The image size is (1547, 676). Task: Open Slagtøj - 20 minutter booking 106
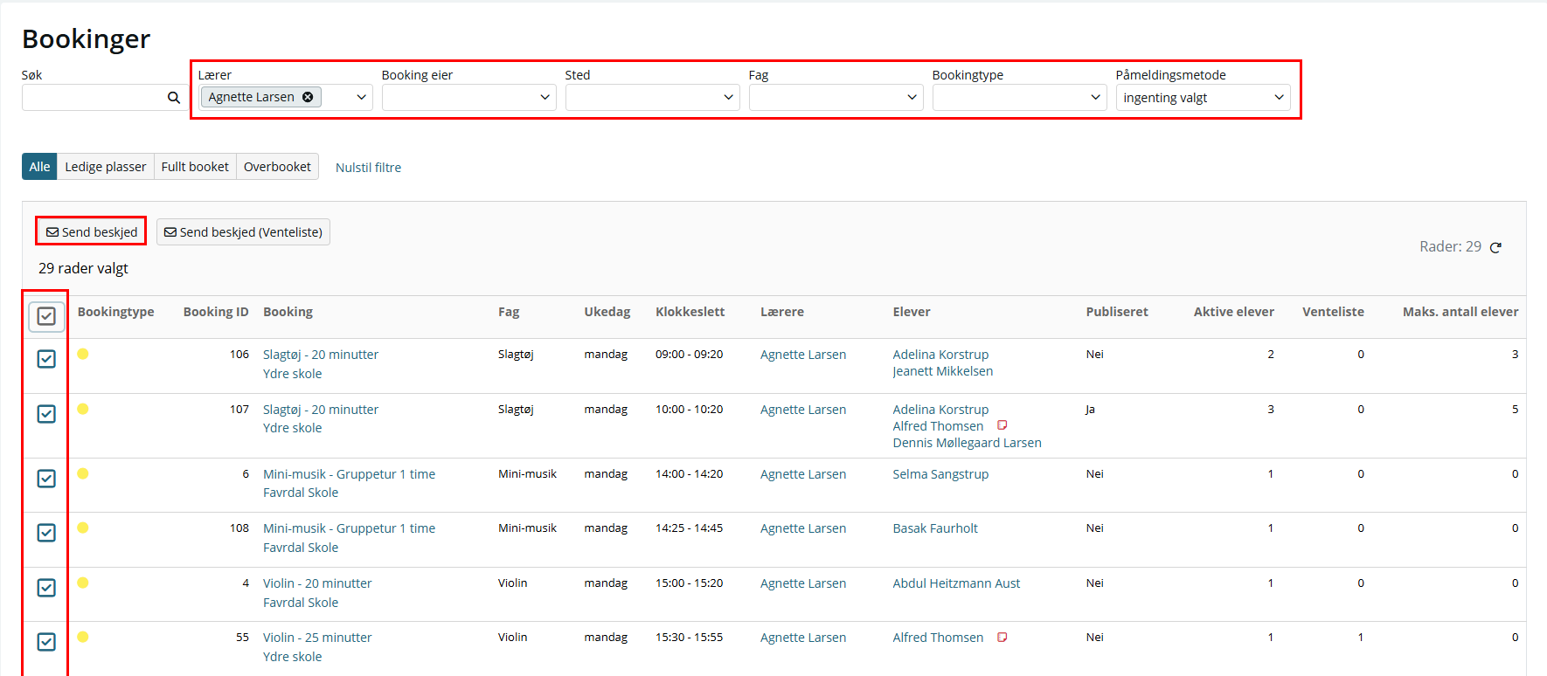pyautogui.click(x=321, y=355)
